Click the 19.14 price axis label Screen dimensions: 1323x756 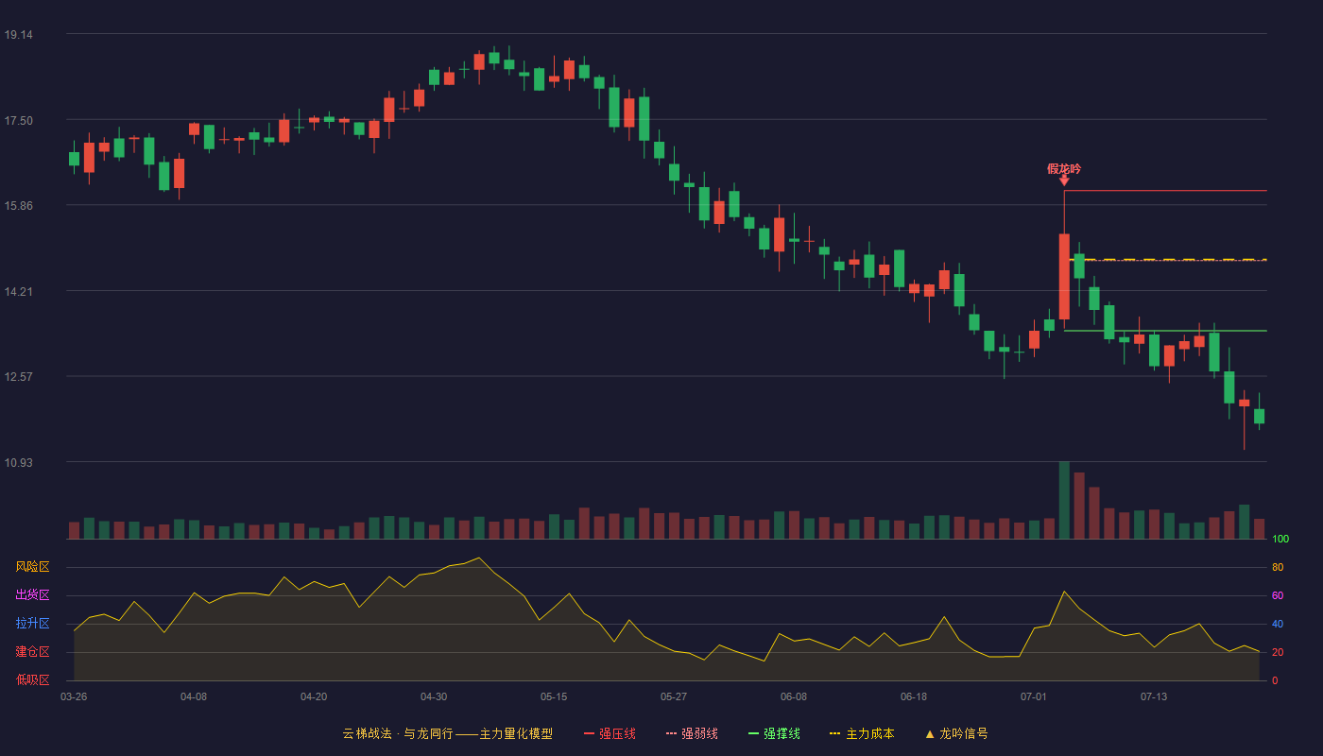(x=19, y=35)
